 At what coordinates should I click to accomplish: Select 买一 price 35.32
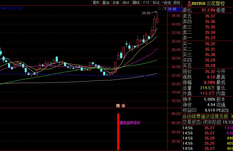click(210, 44)
